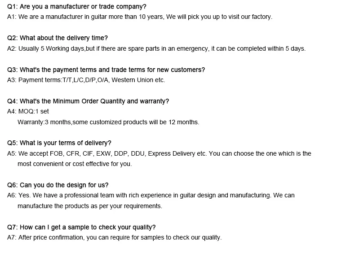Select the A6 professional team answer line
337x253 pixels.
click(151, 195)
